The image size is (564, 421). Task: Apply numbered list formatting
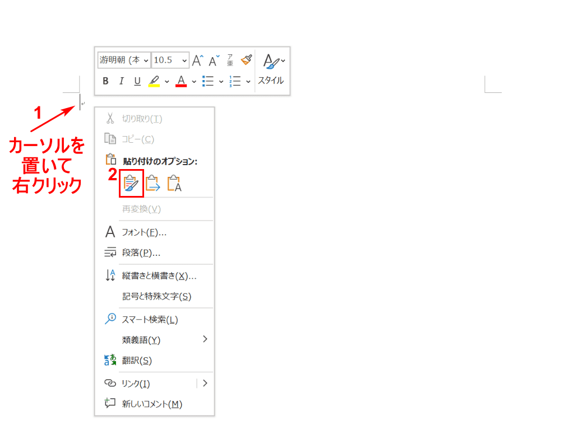pyautogui.click(x=235, y=81)
